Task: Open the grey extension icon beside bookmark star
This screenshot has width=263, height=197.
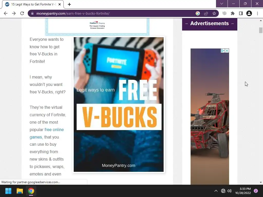Action: click(x=224, y=13)
